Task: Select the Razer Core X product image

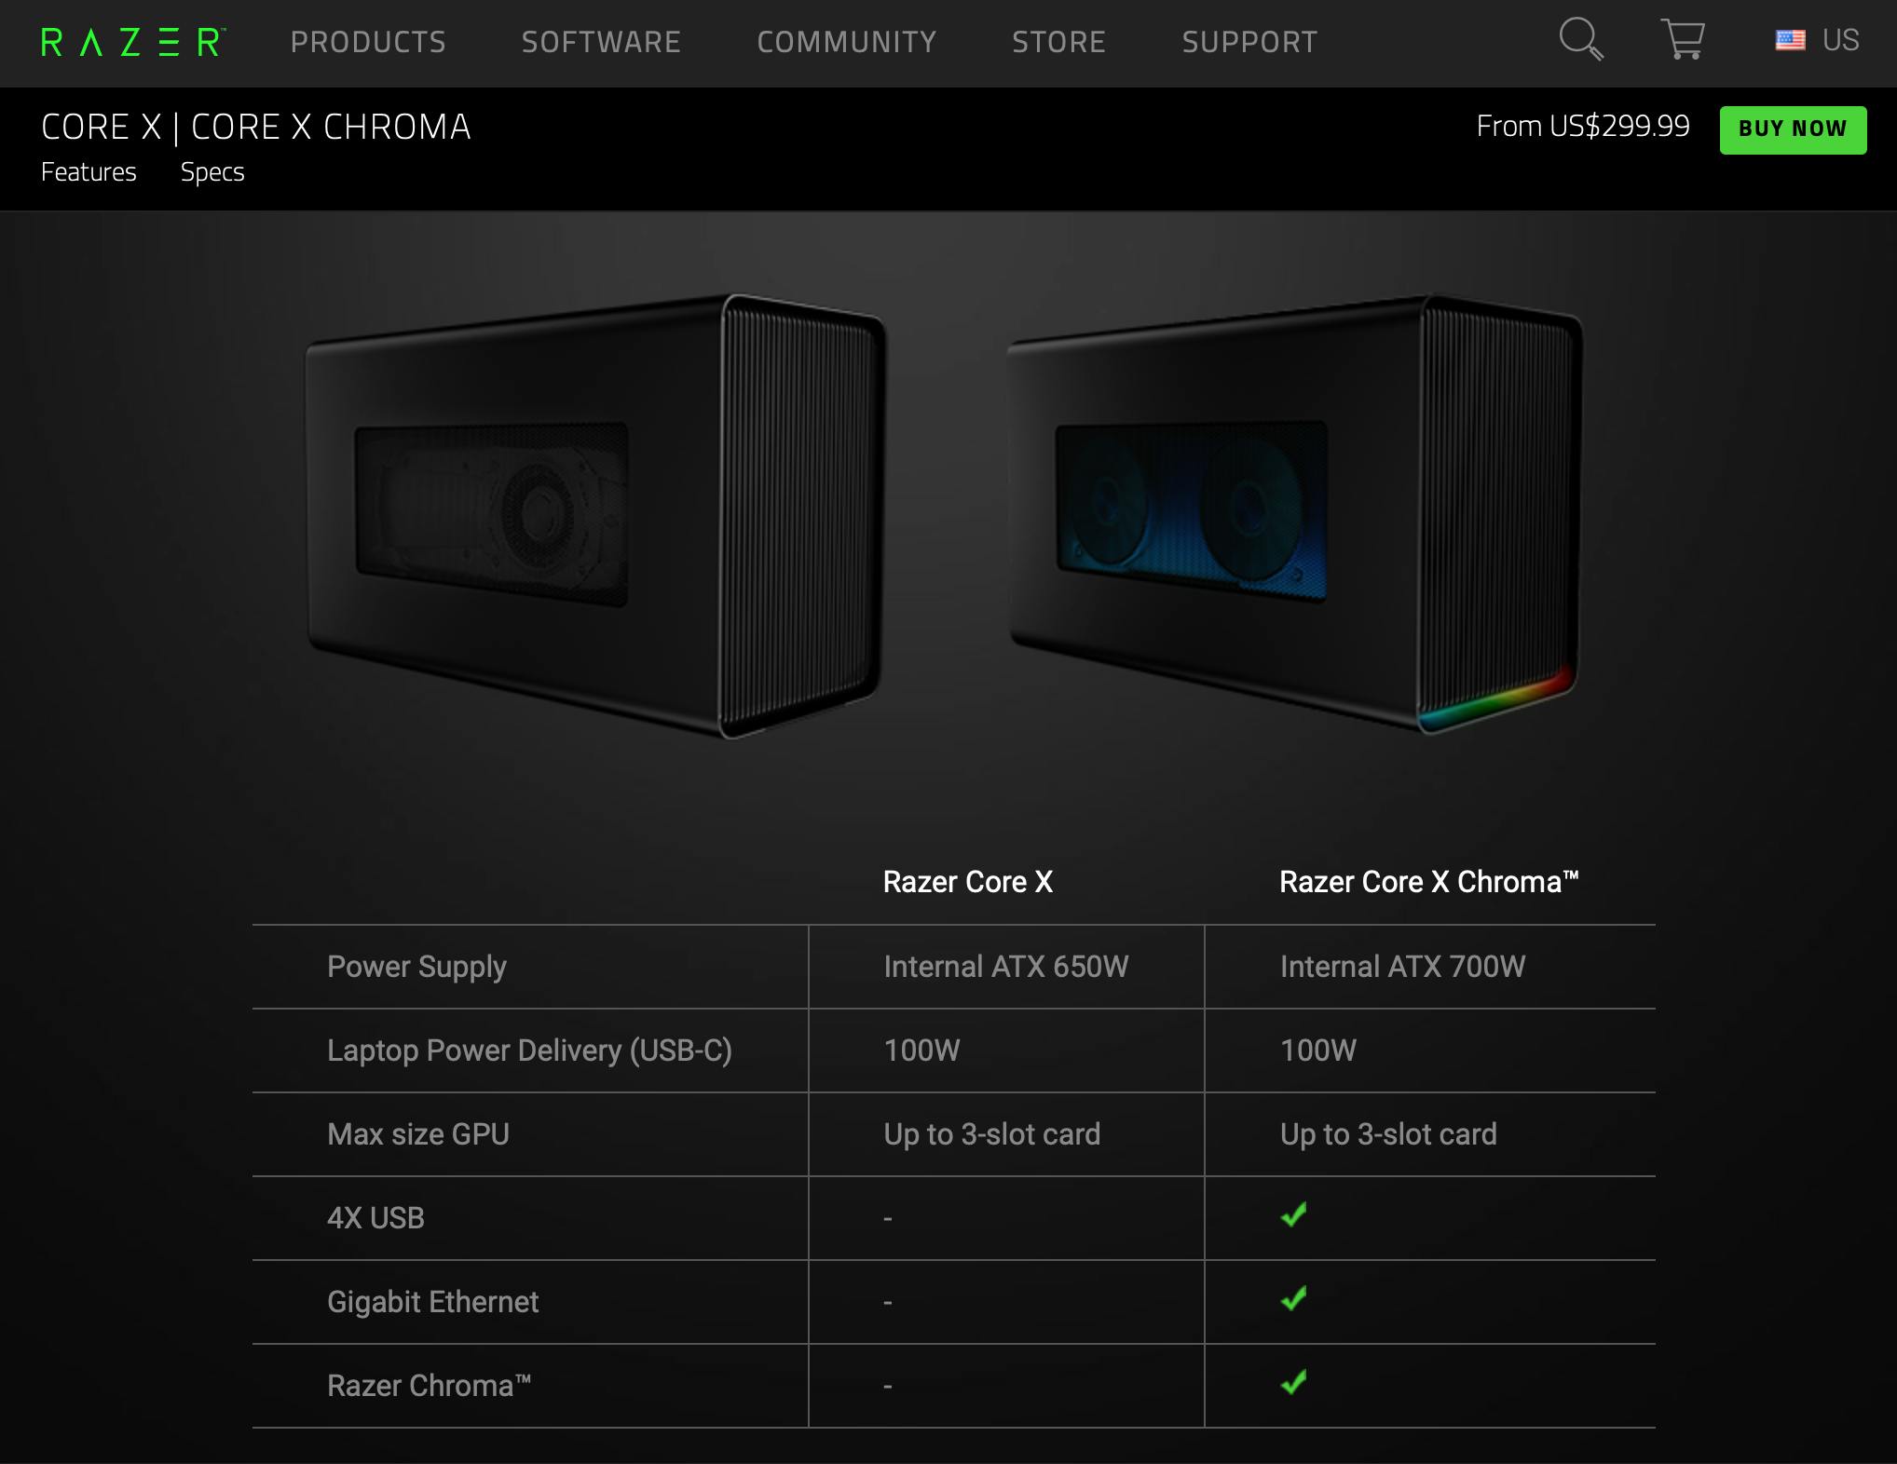Action: (596, 517)
